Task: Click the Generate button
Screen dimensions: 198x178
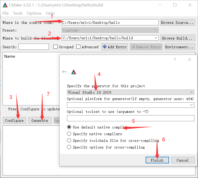Action: (40, 120)
